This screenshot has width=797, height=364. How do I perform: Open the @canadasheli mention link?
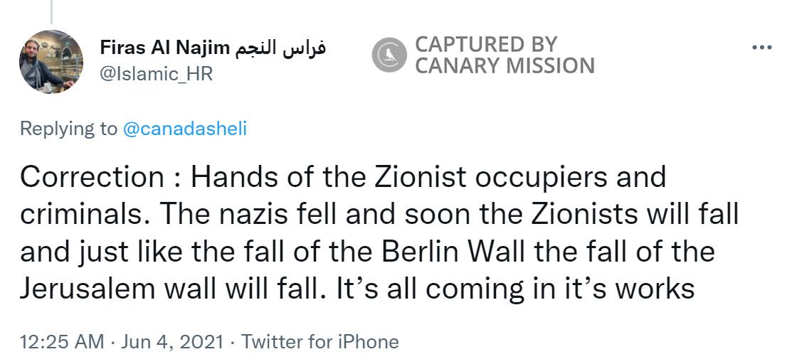185,129
